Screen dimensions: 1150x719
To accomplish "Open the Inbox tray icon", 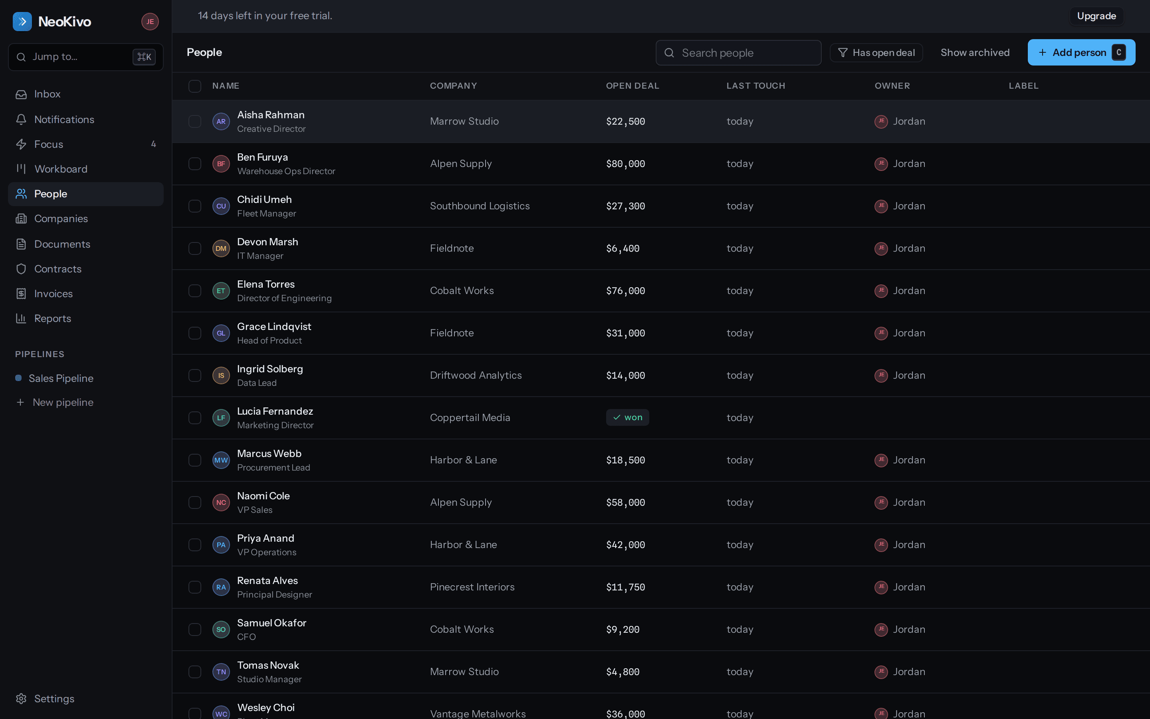I will point(21,94).
